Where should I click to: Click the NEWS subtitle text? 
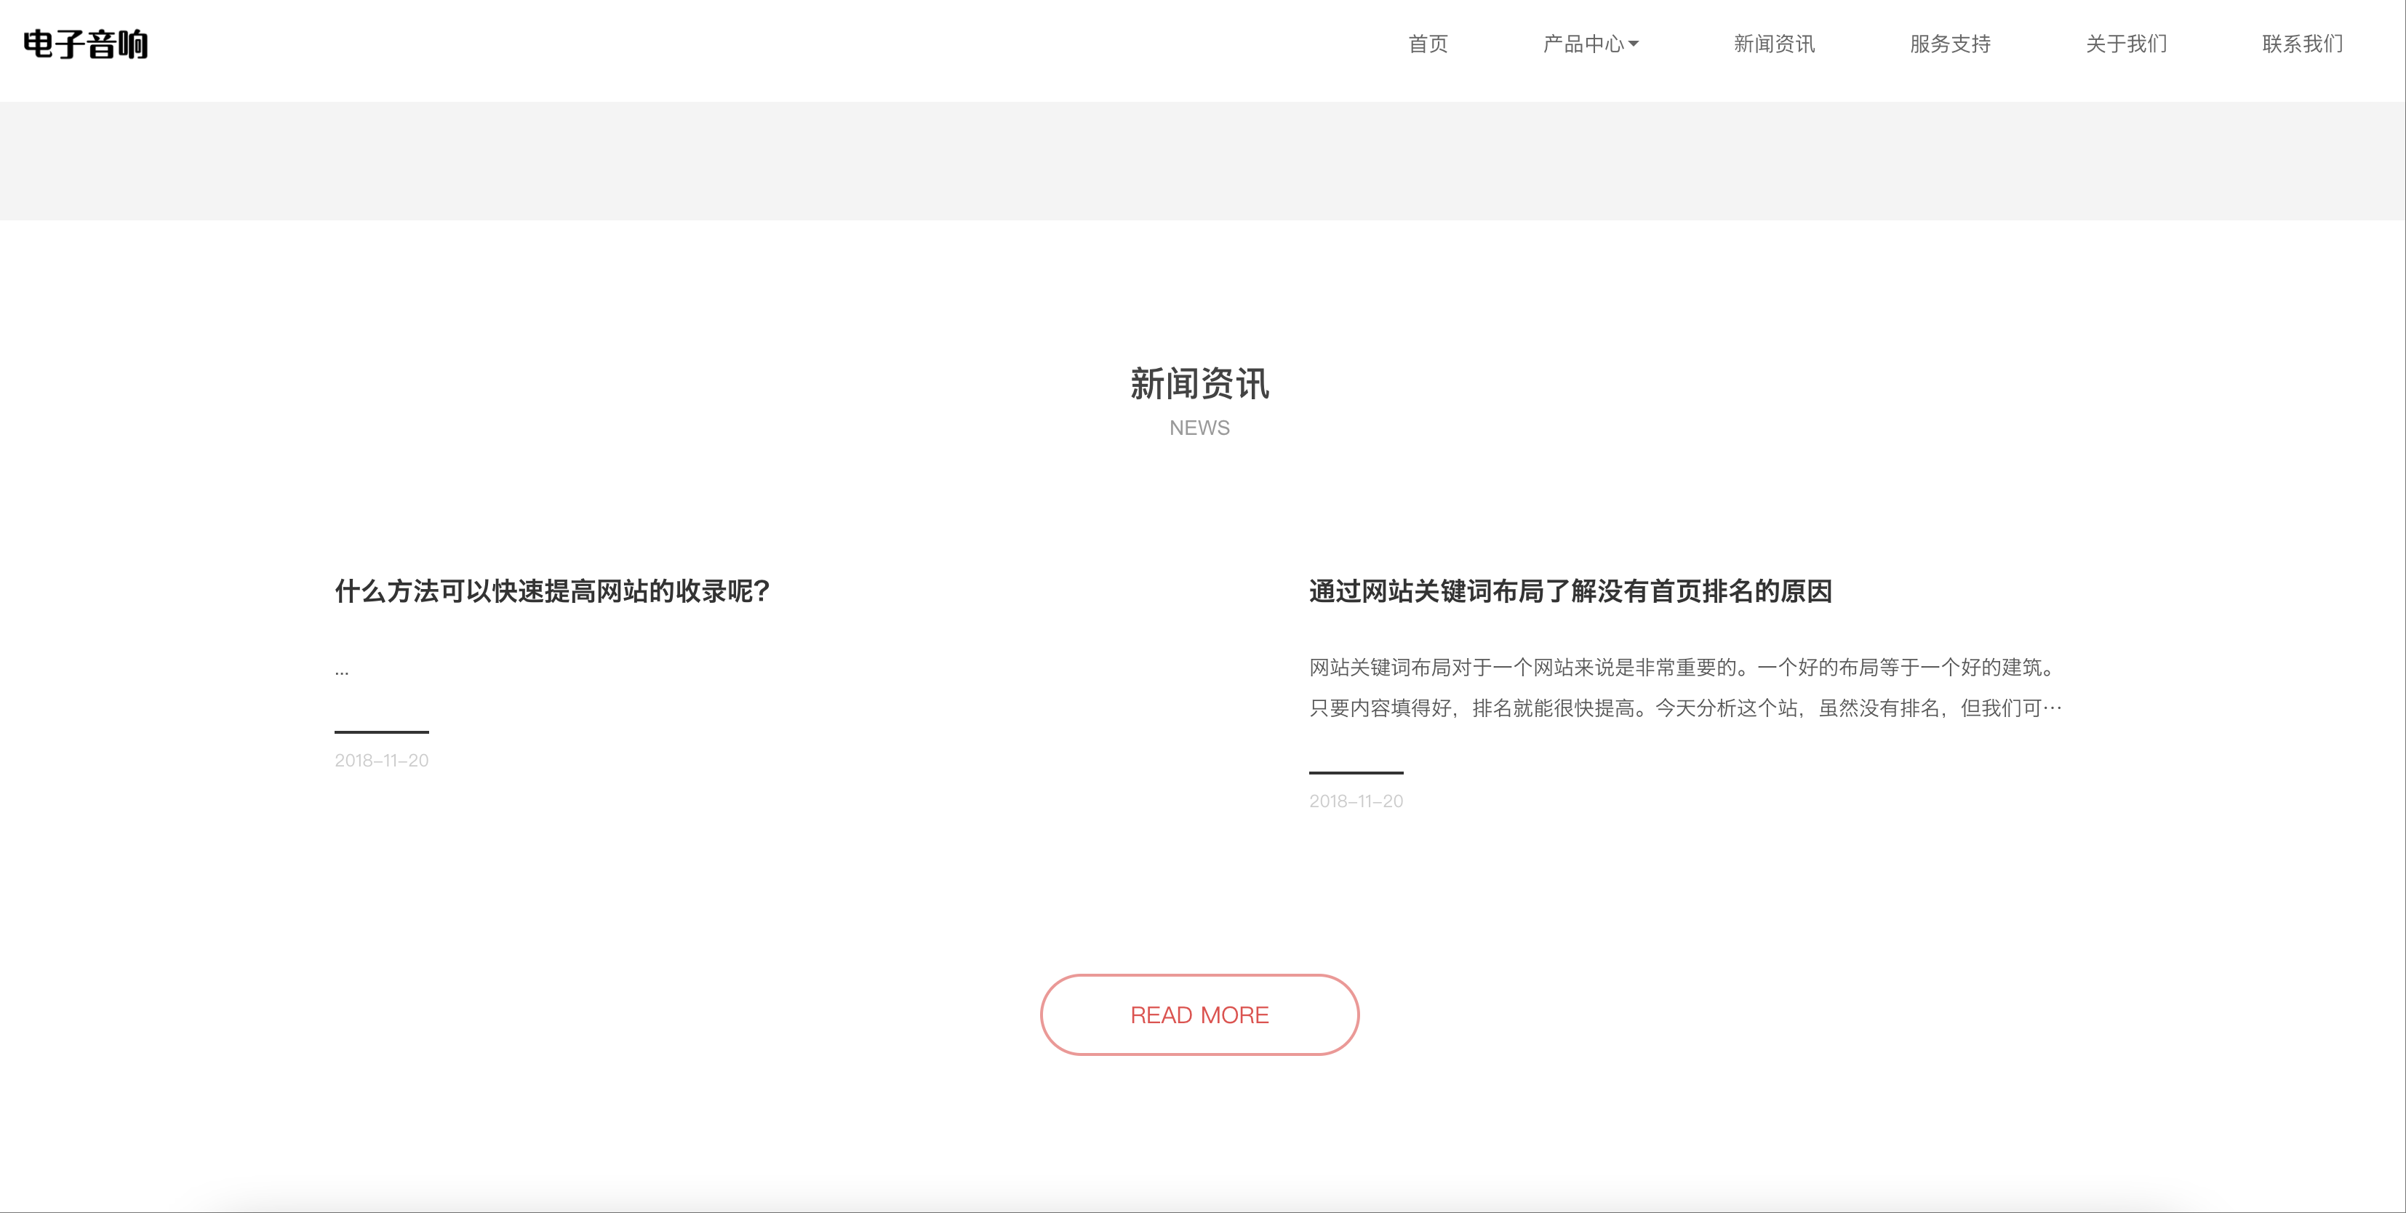click(x=1199, y=428)
